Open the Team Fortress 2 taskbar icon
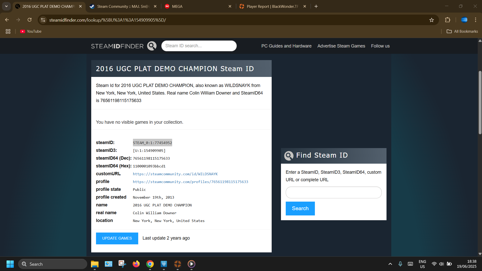 tap(178, 264)
